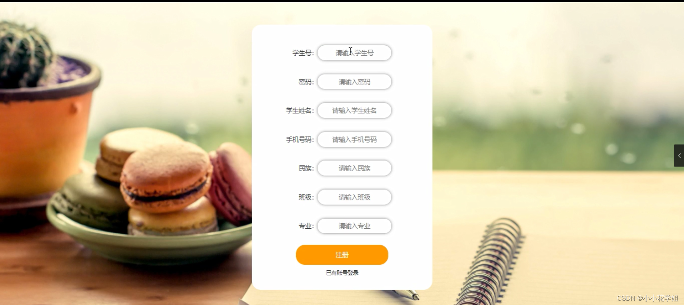Click the 专业 field label

pyautogui.click(x=306, y=226)
